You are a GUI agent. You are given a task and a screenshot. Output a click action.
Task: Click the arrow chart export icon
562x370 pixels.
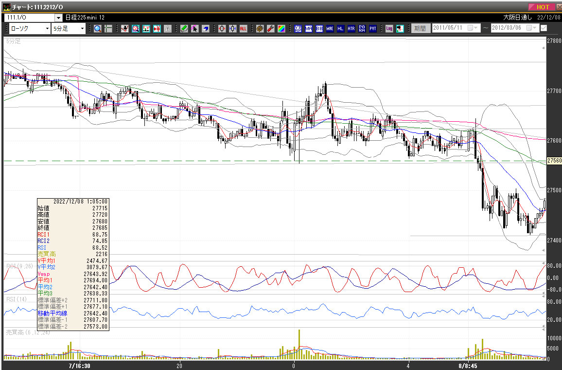(x=400, y=28)
